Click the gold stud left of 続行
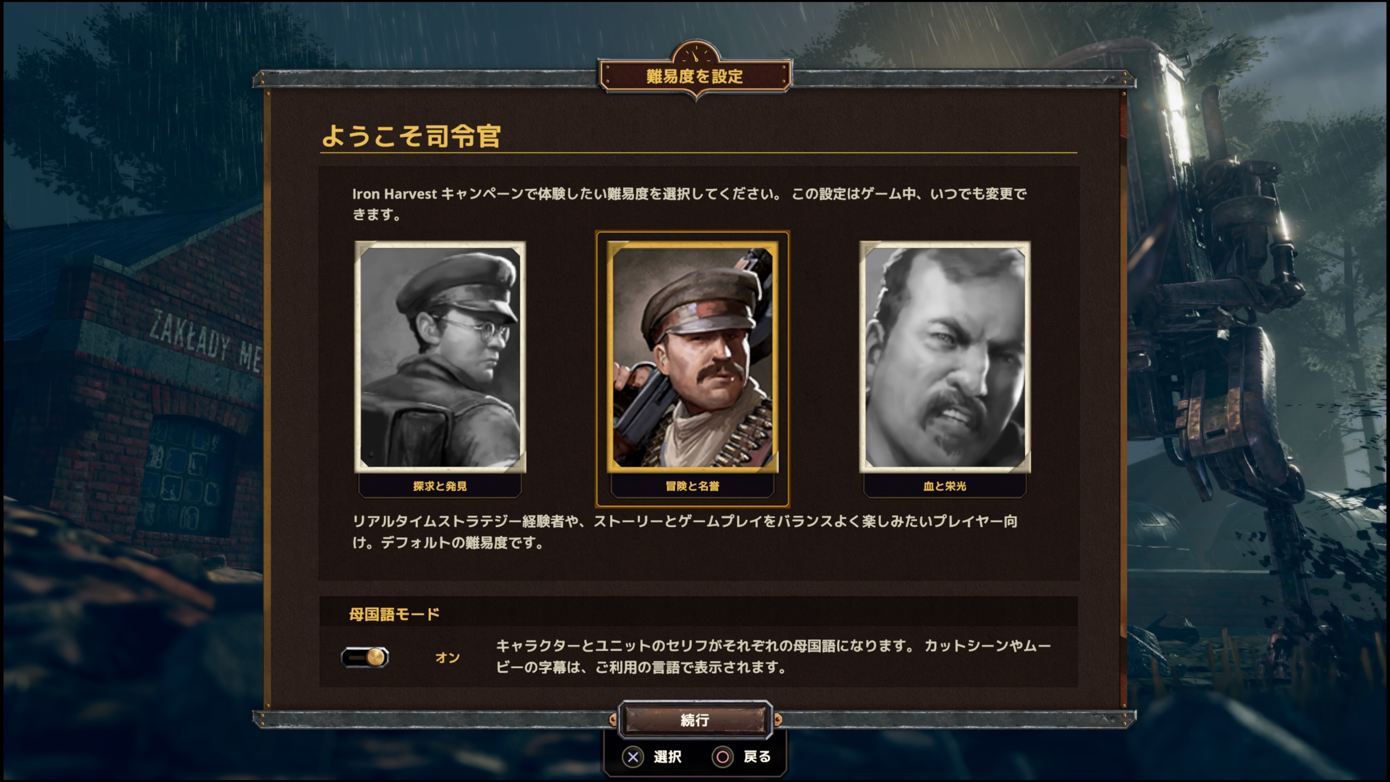Viewport: 1390px width, 782px height. click(x=612, y=719)
